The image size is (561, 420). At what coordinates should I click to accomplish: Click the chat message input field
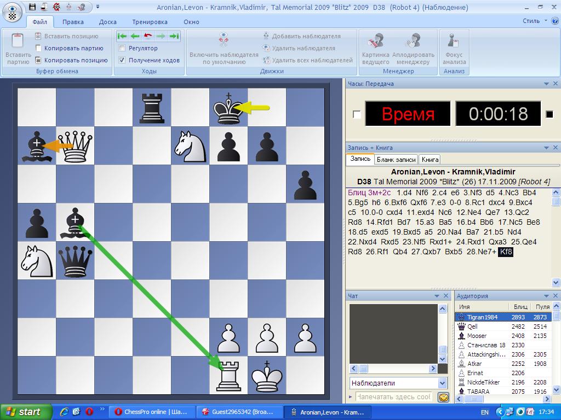click(x=393, y=397)
